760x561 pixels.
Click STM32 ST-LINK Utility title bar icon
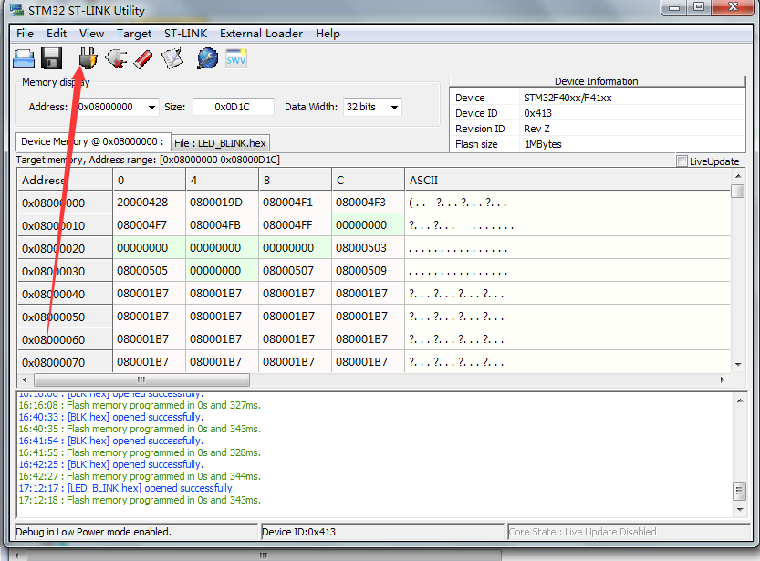(x=16, y=9)
